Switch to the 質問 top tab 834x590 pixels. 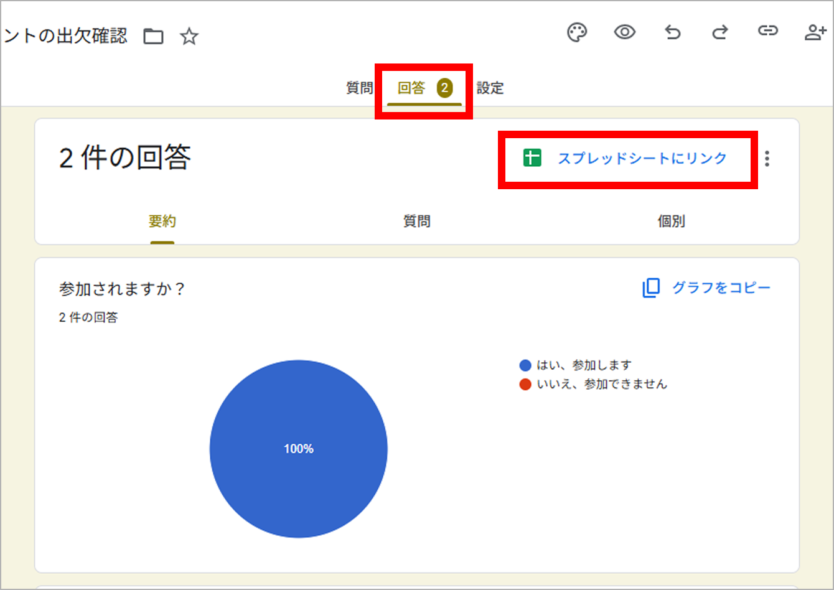(359, 88)
